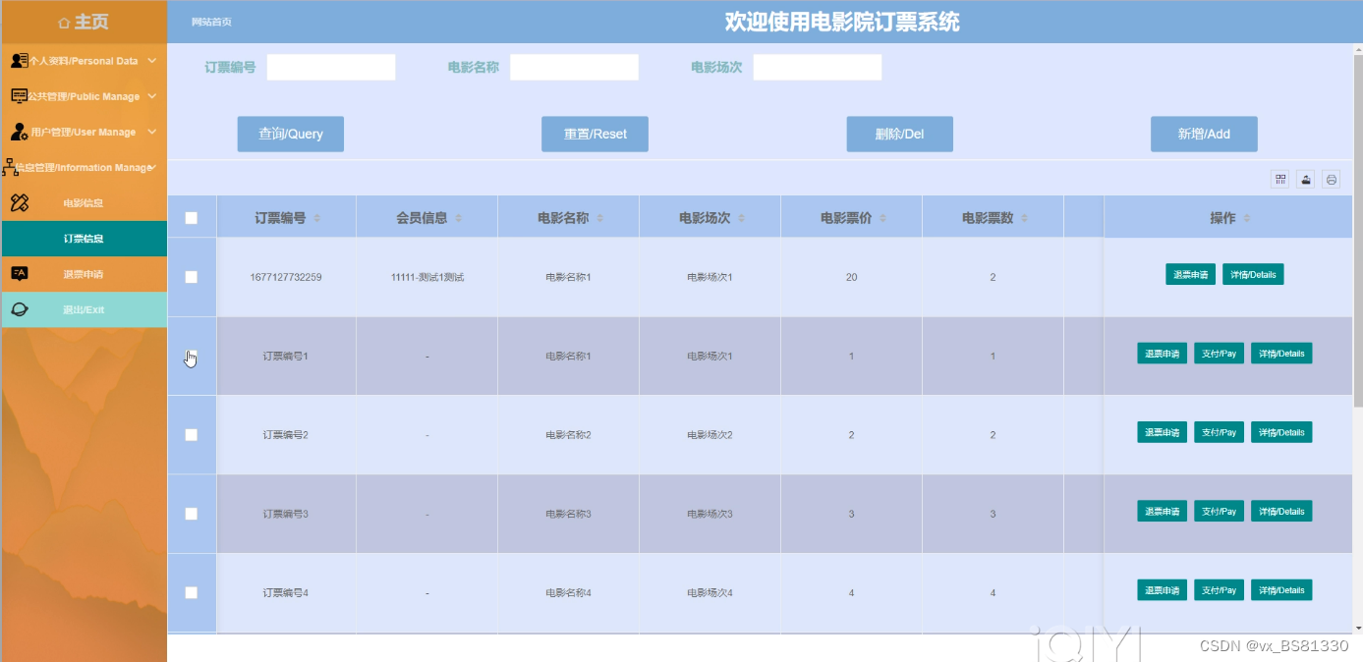
Task: Click the "订票编号4" cell
Action: [x=286, y=592]
